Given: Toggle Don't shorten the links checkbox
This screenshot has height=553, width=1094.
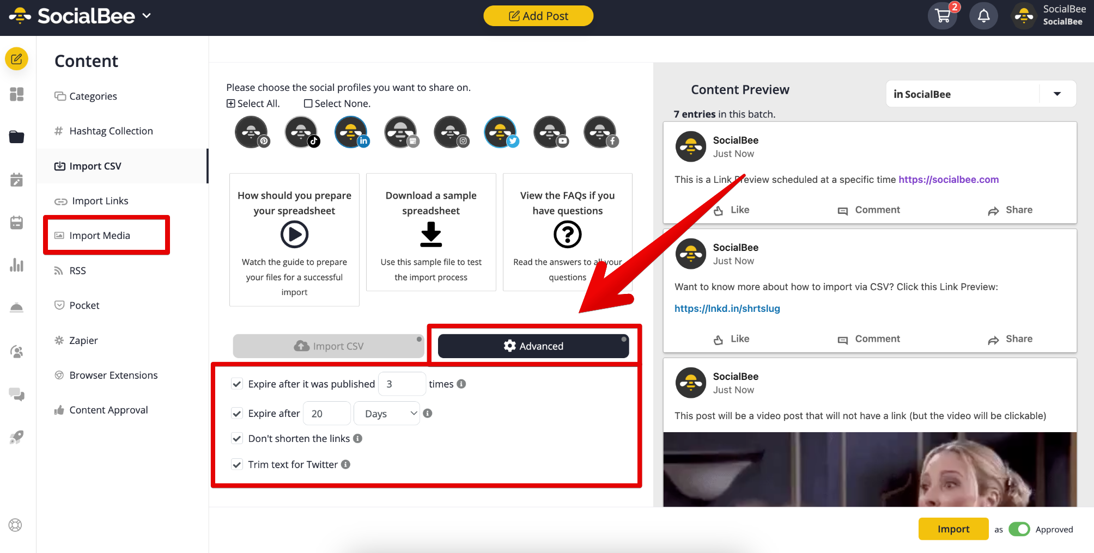Looking at the screenshot, I should click(x=237, y=439).
